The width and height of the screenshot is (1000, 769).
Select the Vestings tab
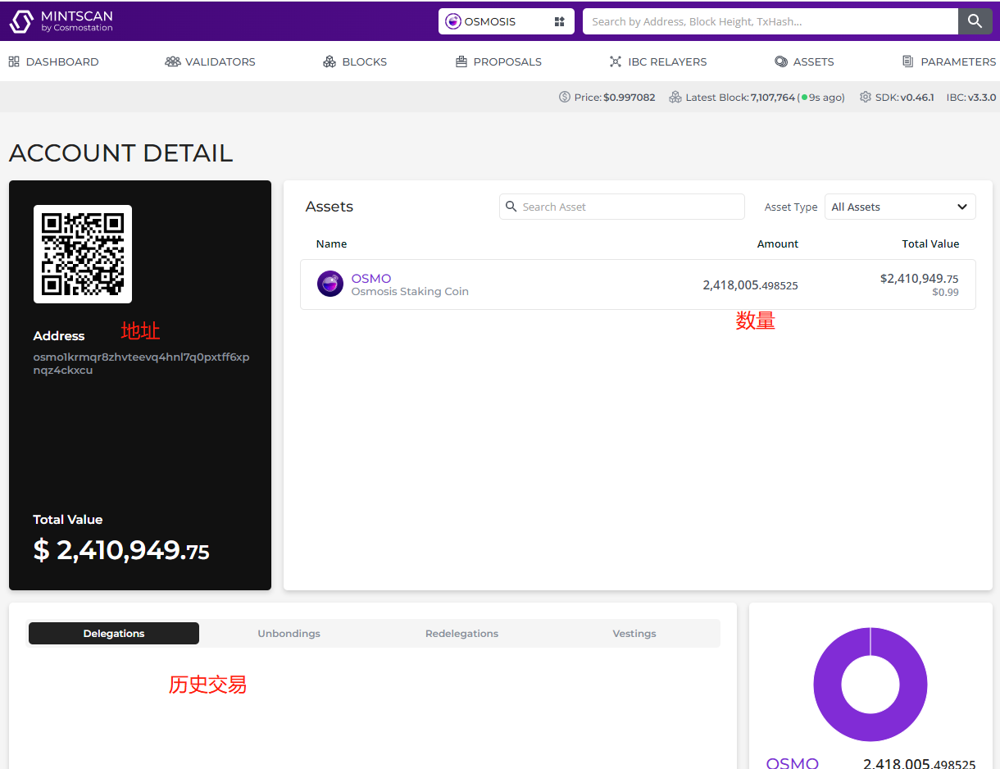tap(634, 634)
